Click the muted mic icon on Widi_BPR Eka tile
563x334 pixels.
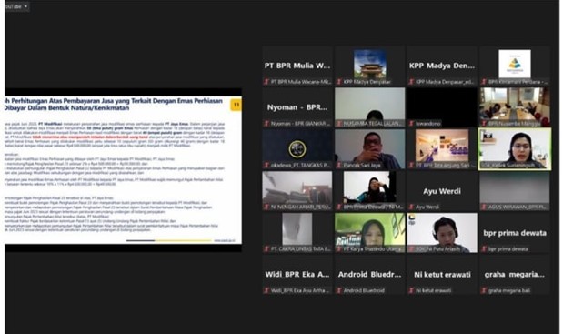[x=266, y=290]
